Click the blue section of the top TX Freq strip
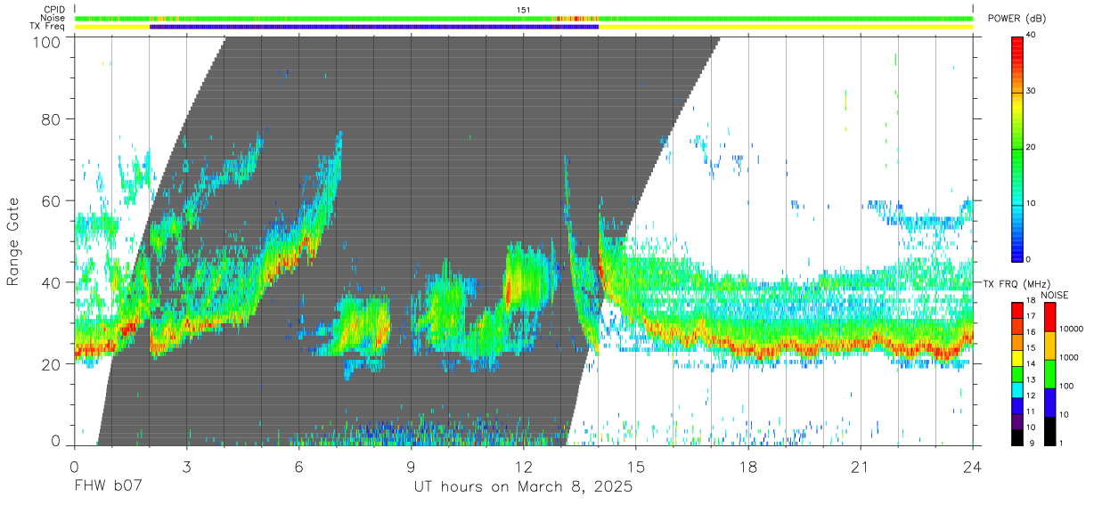 (x=374, y=27)
